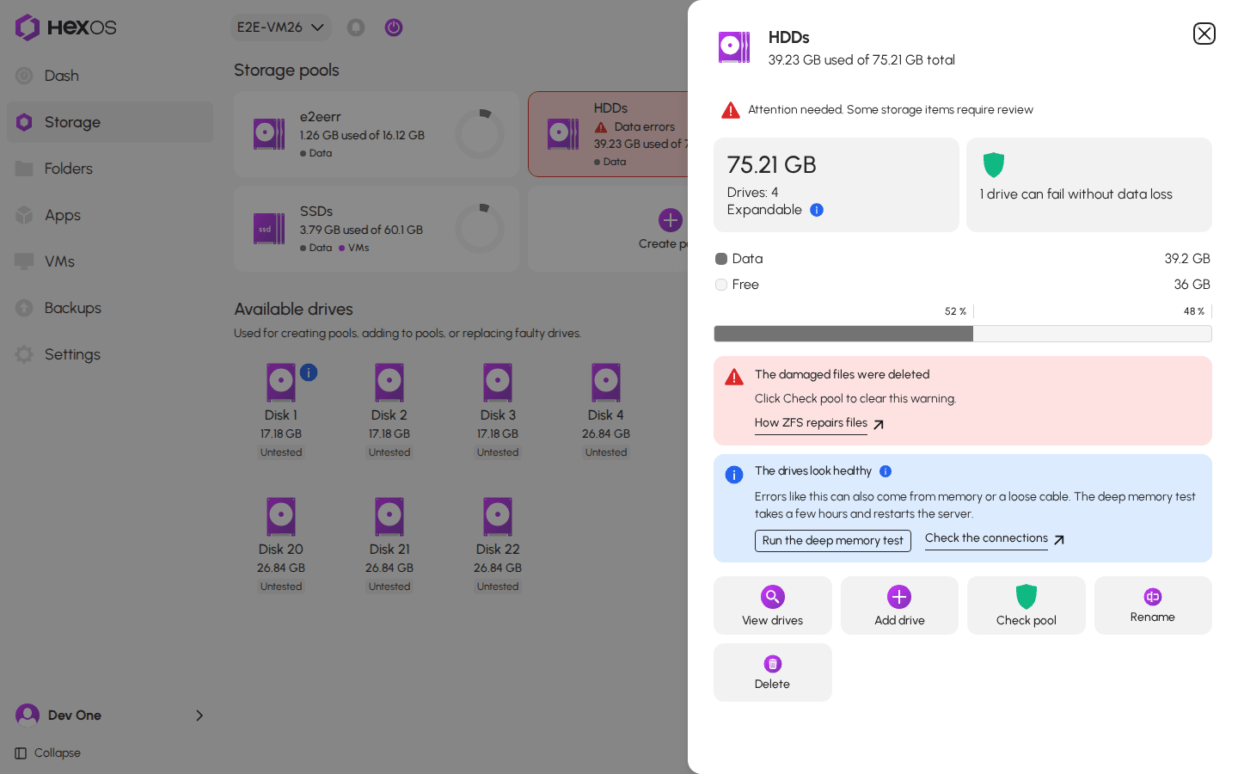Delete the HDDs pool
The height and width of the screenshot is (774, 1238).
click(x=773, y=673)
